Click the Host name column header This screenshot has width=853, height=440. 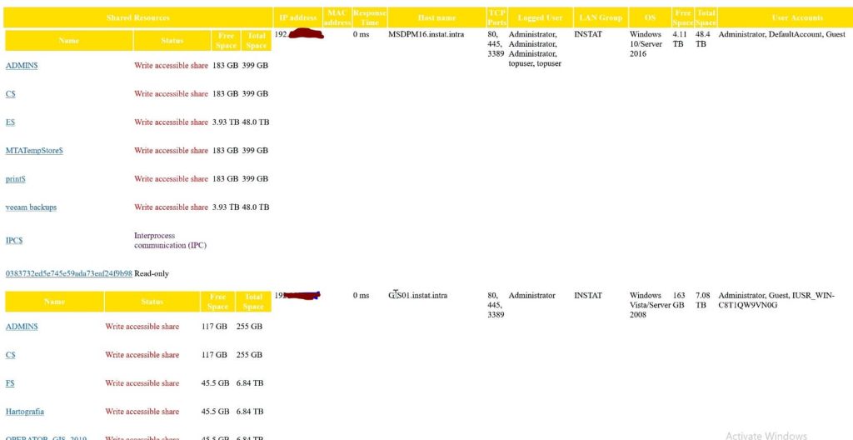point(435,17)
